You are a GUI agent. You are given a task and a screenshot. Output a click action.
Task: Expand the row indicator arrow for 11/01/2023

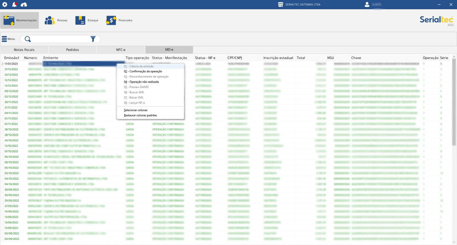2,64
